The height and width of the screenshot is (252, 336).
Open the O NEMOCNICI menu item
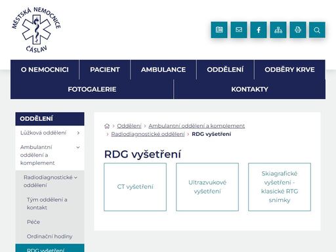(x=45, y=70)
